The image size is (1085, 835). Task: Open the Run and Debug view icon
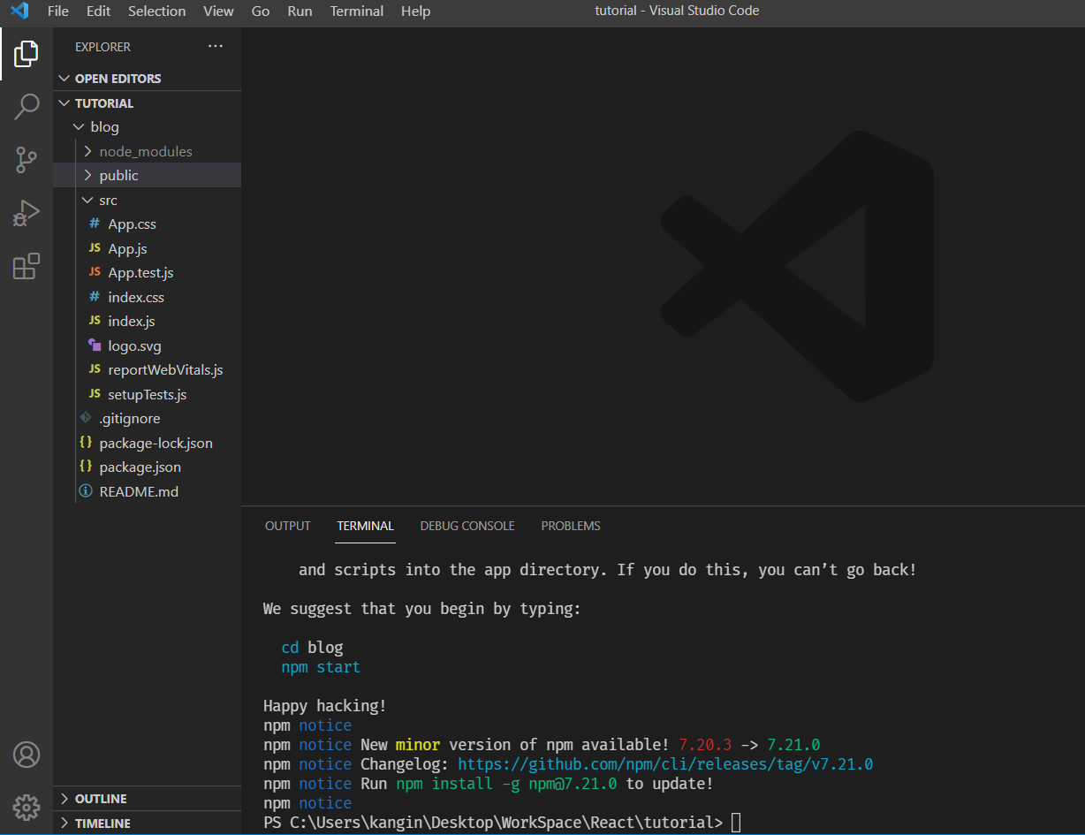coord(27,213)
